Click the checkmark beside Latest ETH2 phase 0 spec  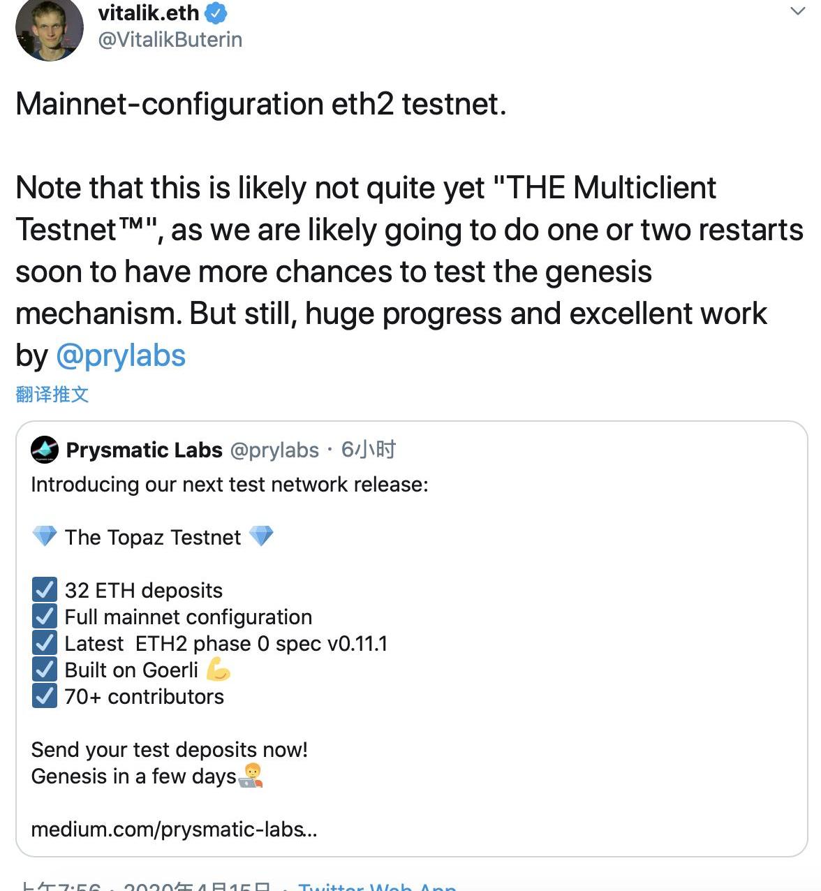45,643
